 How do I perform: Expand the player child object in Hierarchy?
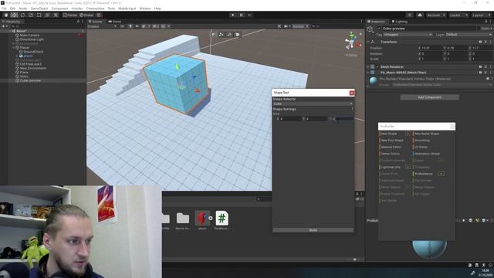[17, 56]
